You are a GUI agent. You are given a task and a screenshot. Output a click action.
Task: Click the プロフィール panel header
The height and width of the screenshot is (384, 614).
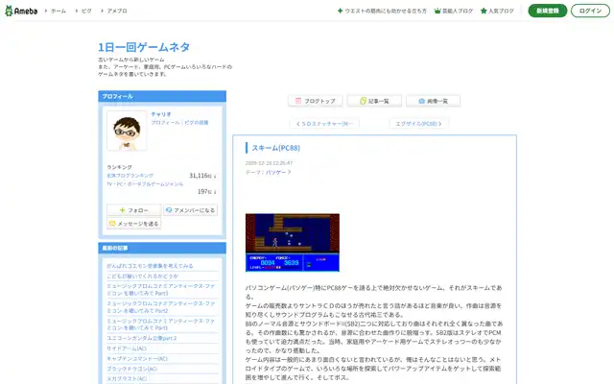(x=162, y=96)
